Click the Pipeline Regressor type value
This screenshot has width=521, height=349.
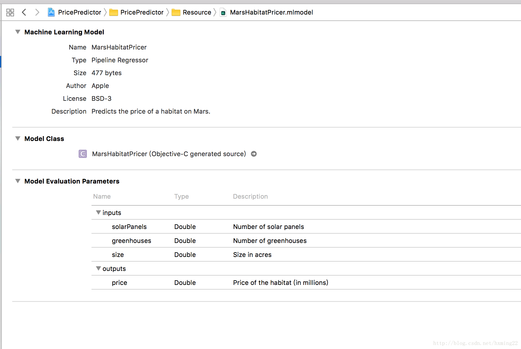point(120,60)
